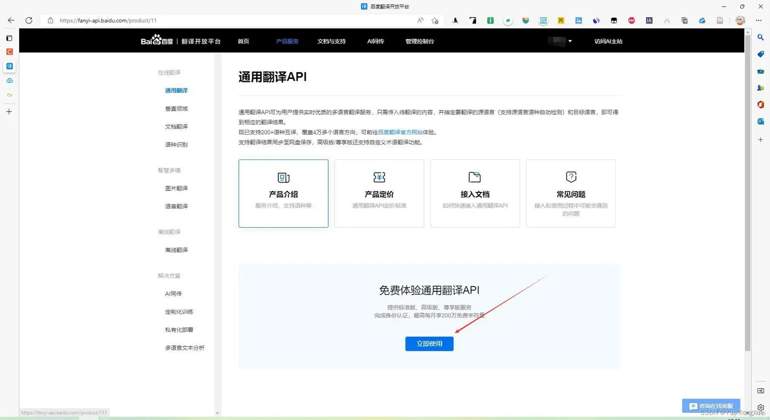
Task: Open 访问AI主站 link
Action: (608, 41)
